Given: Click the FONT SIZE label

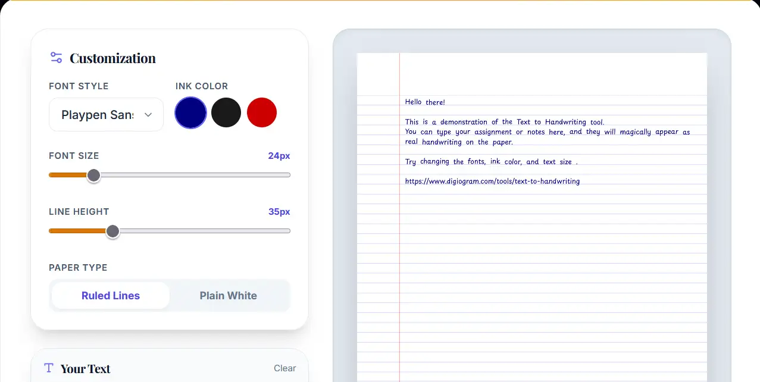Looking at the screenshot, I should 74,156.
